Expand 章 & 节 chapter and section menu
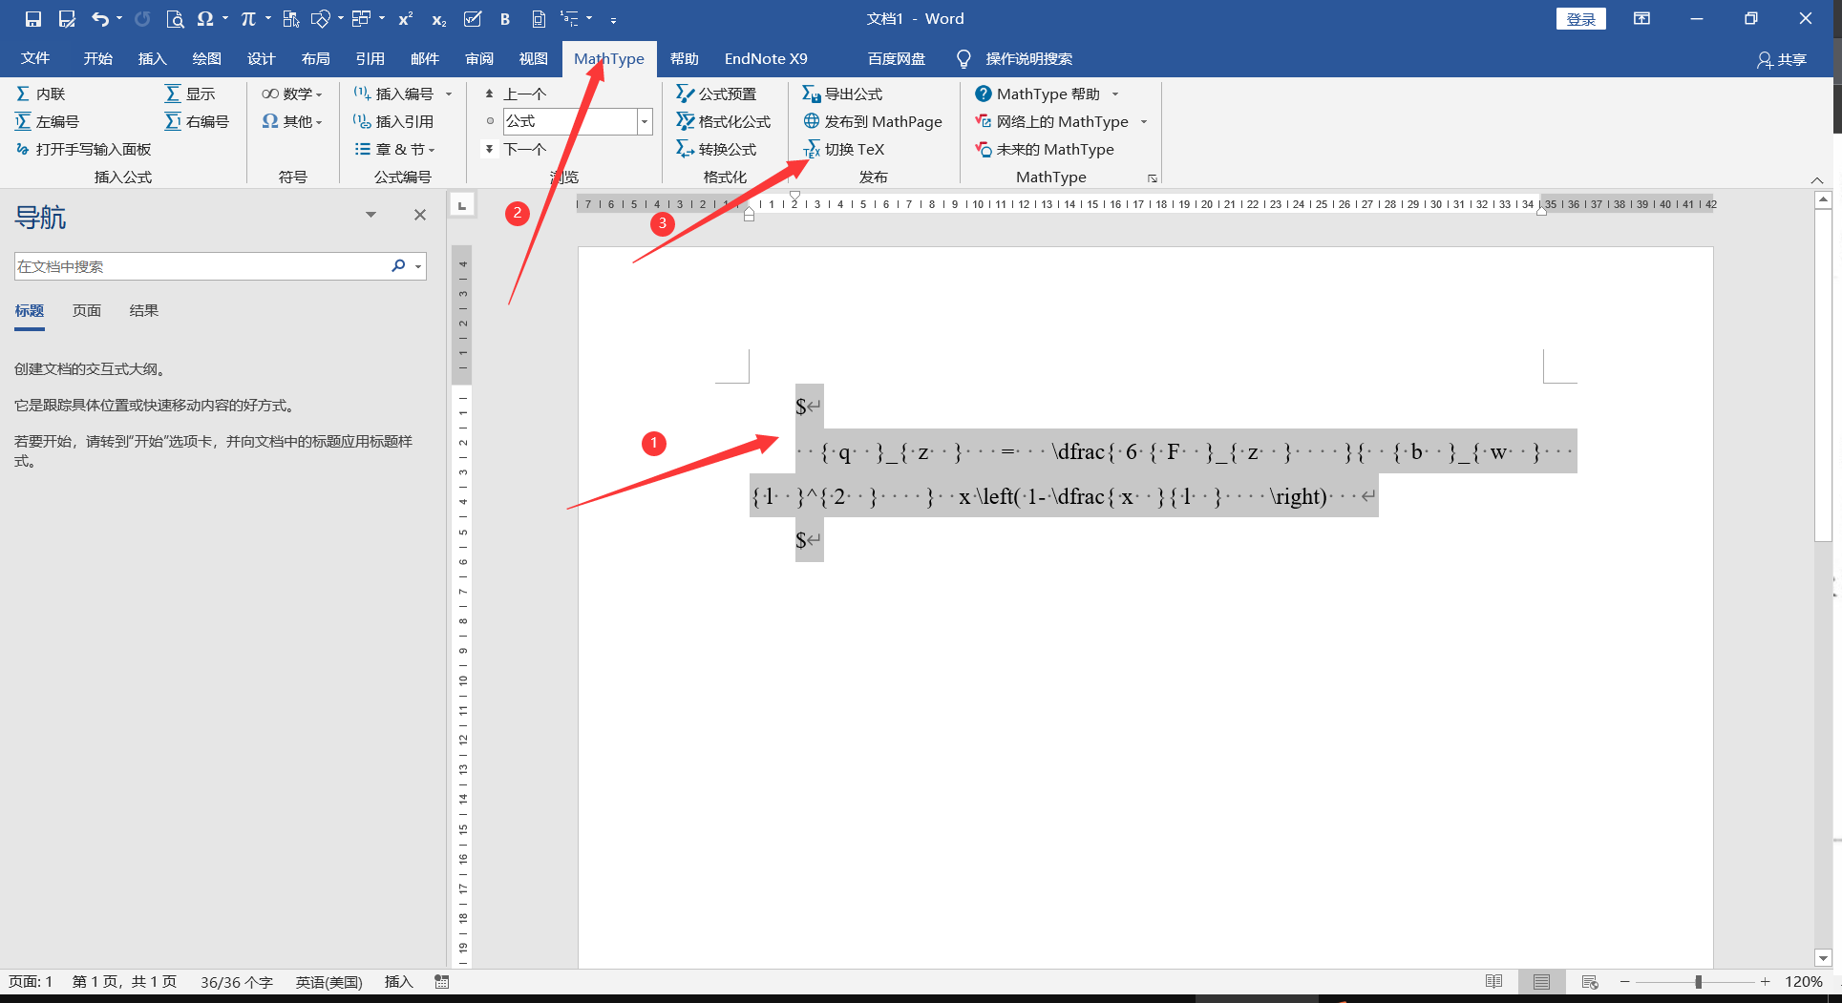This screenshot has width=1842, height=1003. pyautogui.click(x=394, y=149)
